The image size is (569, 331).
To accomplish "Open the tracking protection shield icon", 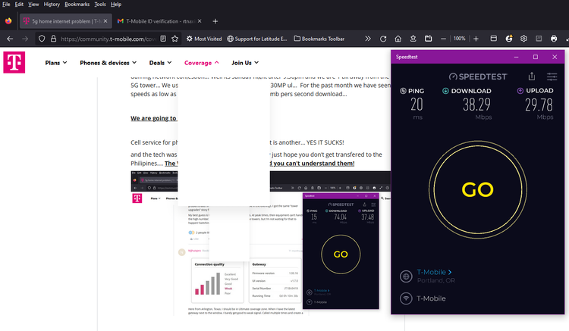I will click(42, 39).
